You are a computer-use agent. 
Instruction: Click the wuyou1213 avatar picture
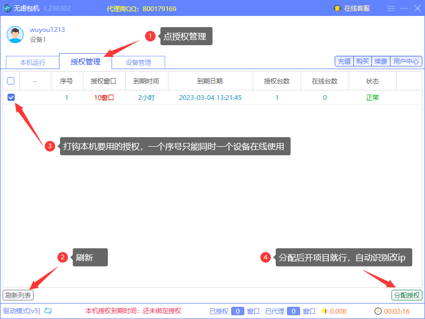15,35
